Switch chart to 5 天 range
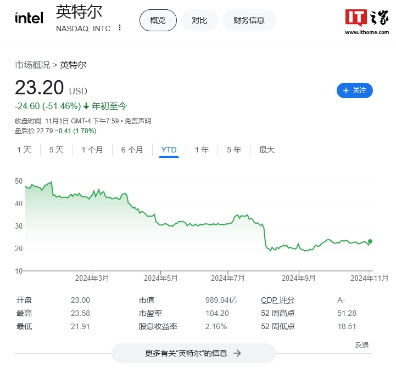The width and height of the screenshot is (396, 374). click(56, 150)
